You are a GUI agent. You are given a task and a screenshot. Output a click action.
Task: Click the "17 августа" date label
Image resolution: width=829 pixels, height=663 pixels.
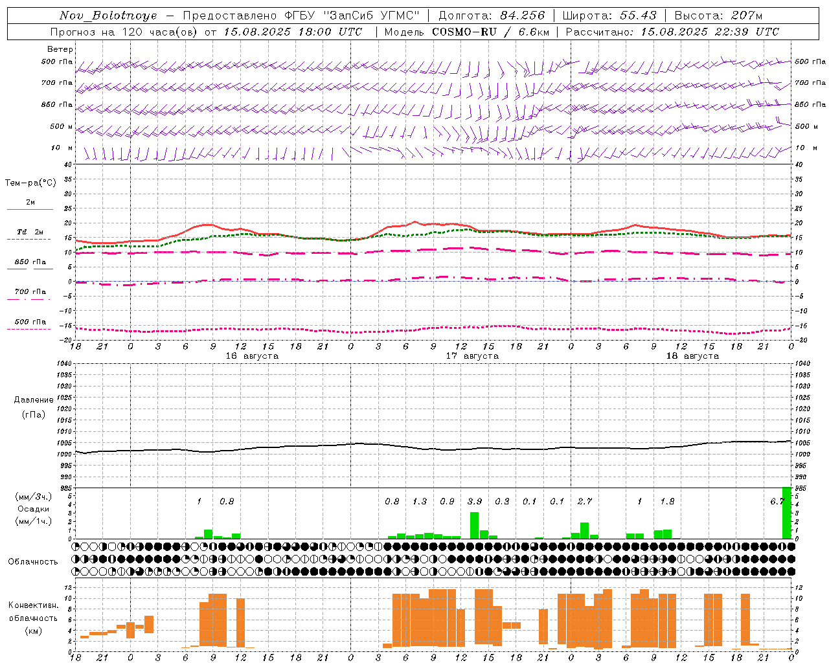click(472, 356)
